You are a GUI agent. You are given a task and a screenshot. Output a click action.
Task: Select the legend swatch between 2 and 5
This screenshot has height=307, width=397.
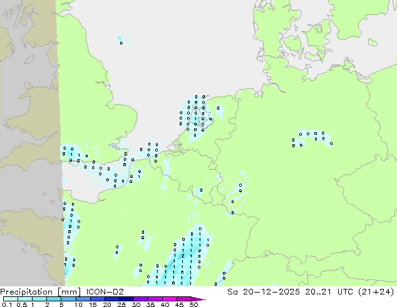point(54,299)
